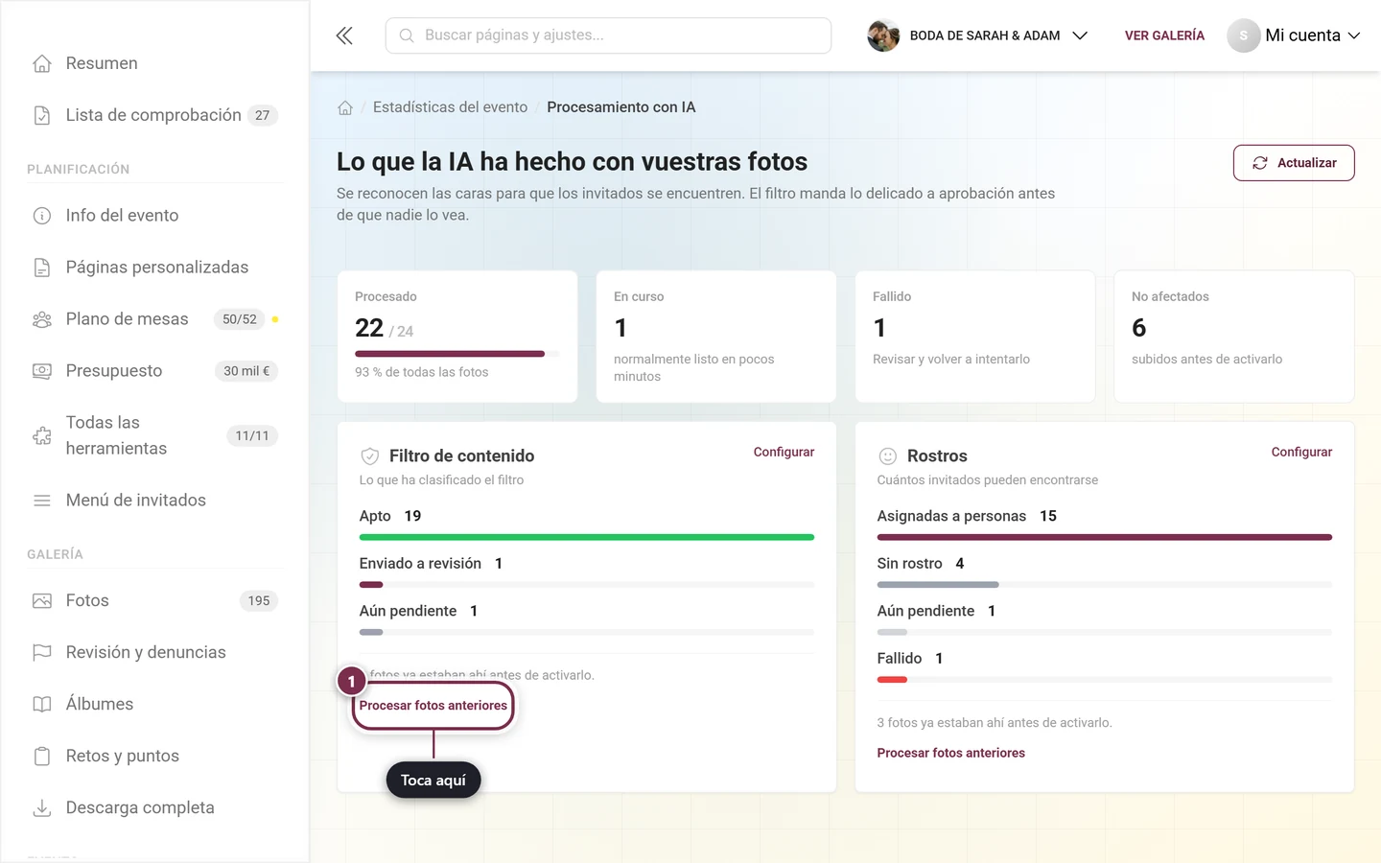Click the Fotos image icon in sidebar
This screenshot has width=1381, height=863.
point(42,601)
